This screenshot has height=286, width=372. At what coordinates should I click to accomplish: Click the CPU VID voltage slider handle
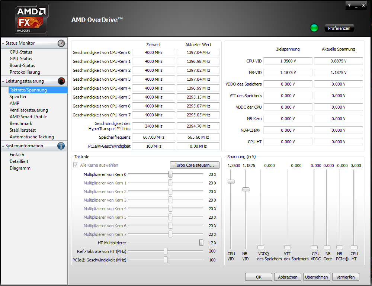click(x=231, y=181)
